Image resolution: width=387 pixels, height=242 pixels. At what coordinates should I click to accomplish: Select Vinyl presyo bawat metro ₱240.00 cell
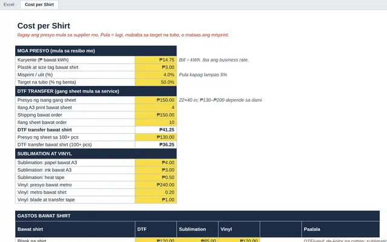pos(156,185)
